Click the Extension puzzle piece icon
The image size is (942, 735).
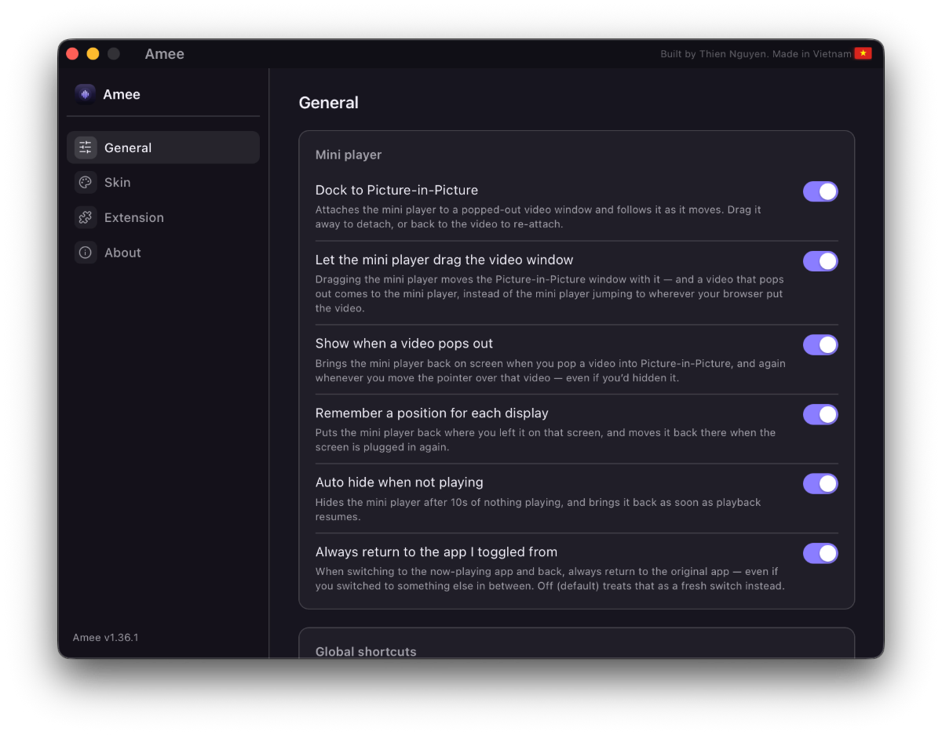coord(86,217)
